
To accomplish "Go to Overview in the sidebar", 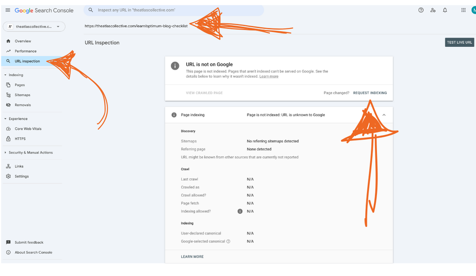I will 23,41.
